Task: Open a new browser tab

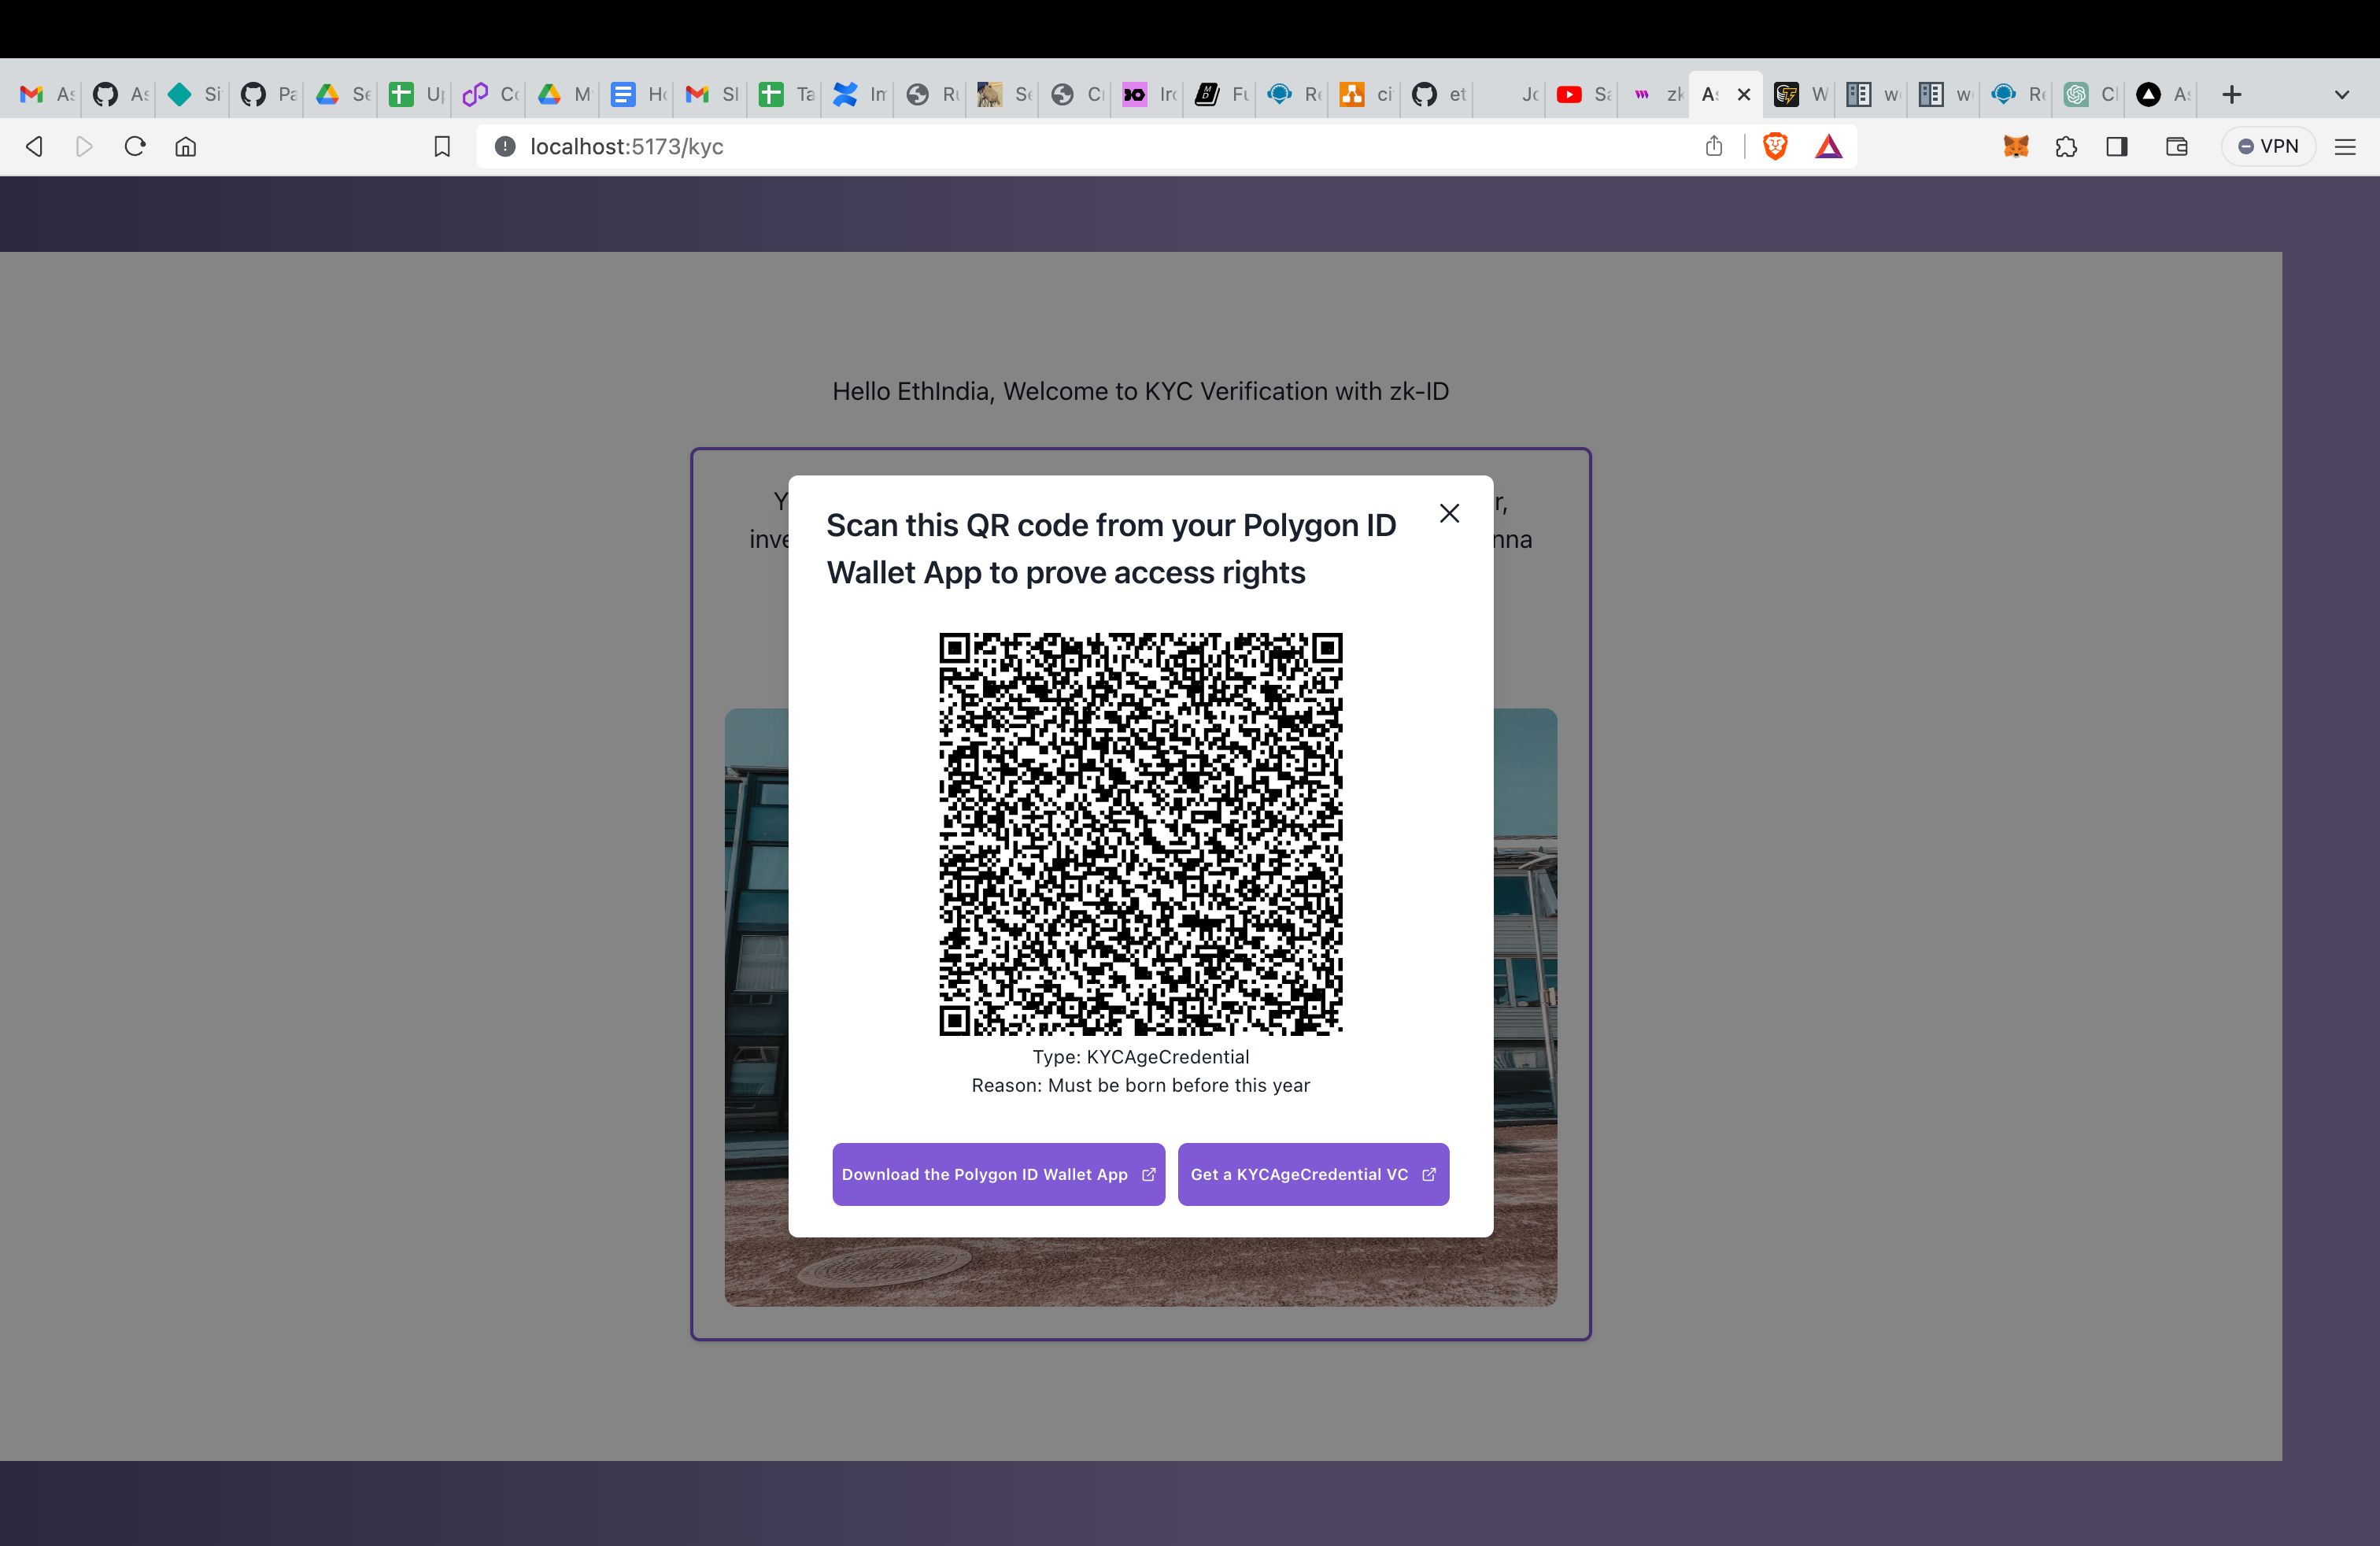Action: point(2231,95)
